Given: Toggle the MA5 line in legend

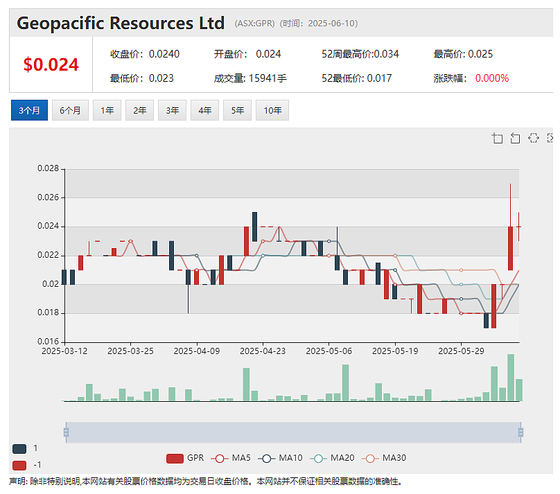Looking at the screenshot, I should 231,458.
